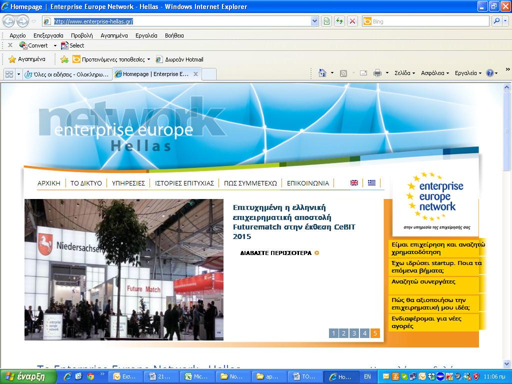Select slide 1 in the carousel pager

pyautogui.click(x=333, y=333)
